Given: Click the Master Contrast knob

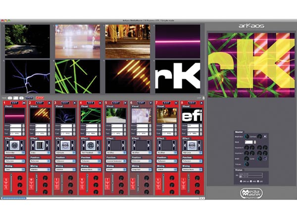Looking at the screenshot, I should 259,137.
